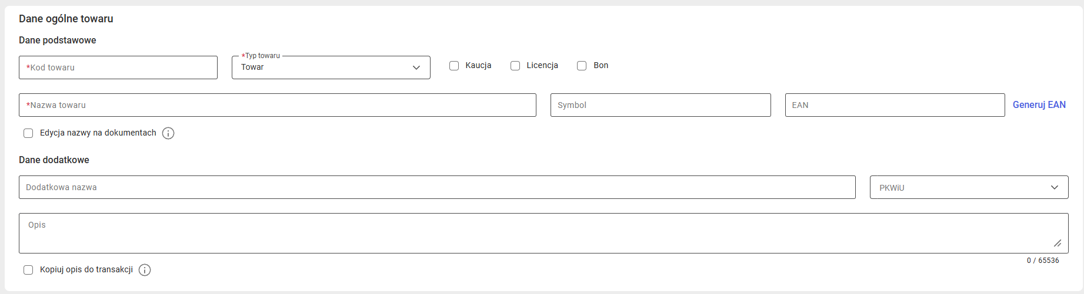The height and width of the screenshot is (294, 1084).
Task: Click the PKWiU chevron arrow
Action: coord(1055,187)
